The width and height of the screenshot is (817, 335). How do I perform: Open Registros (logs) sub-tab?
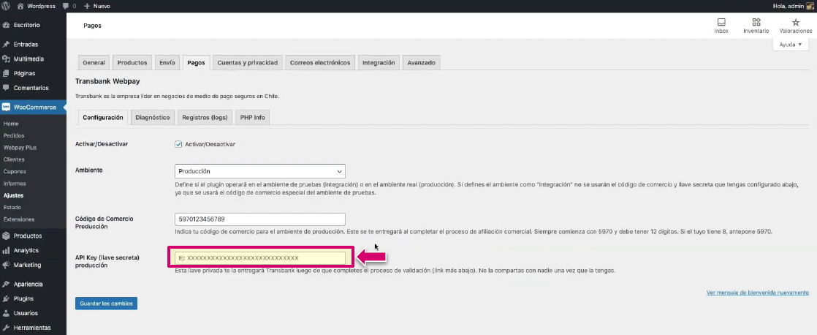click(x=205, y=118)
